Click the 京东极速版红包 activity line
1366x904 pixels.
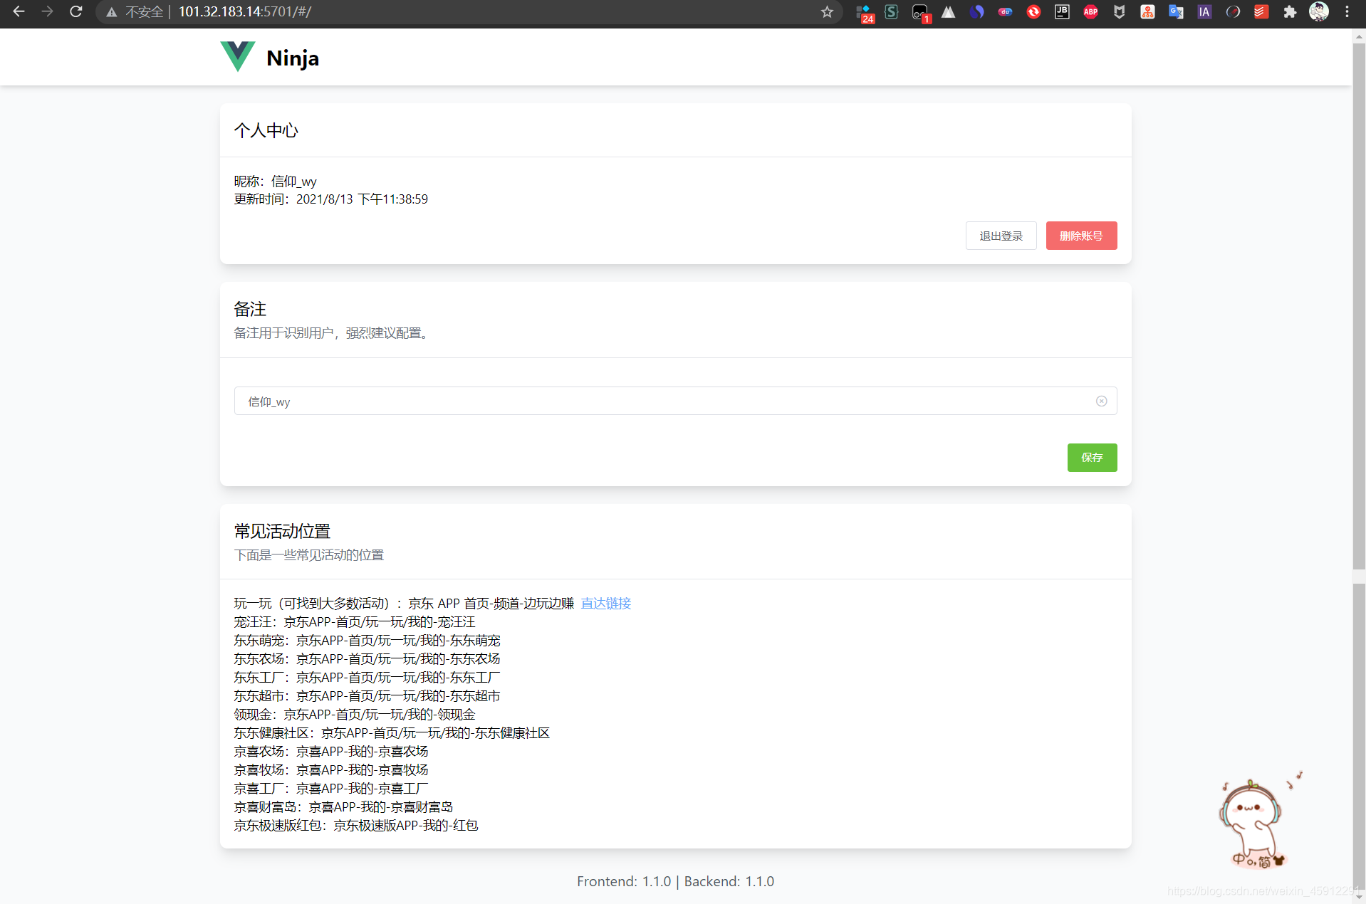coord(356,826)
